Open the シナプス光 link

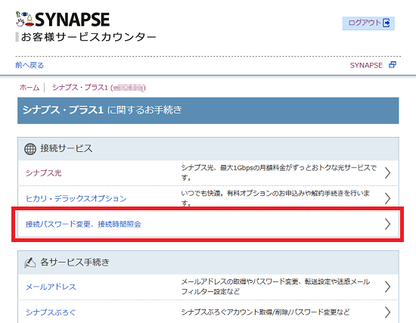click(x=44, y=173)
